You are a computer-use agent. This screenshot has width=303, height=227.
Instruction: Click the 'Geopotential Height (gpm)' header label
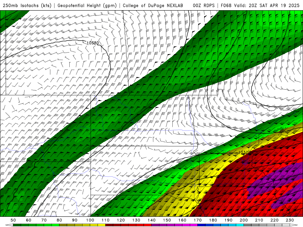[87, 5]
